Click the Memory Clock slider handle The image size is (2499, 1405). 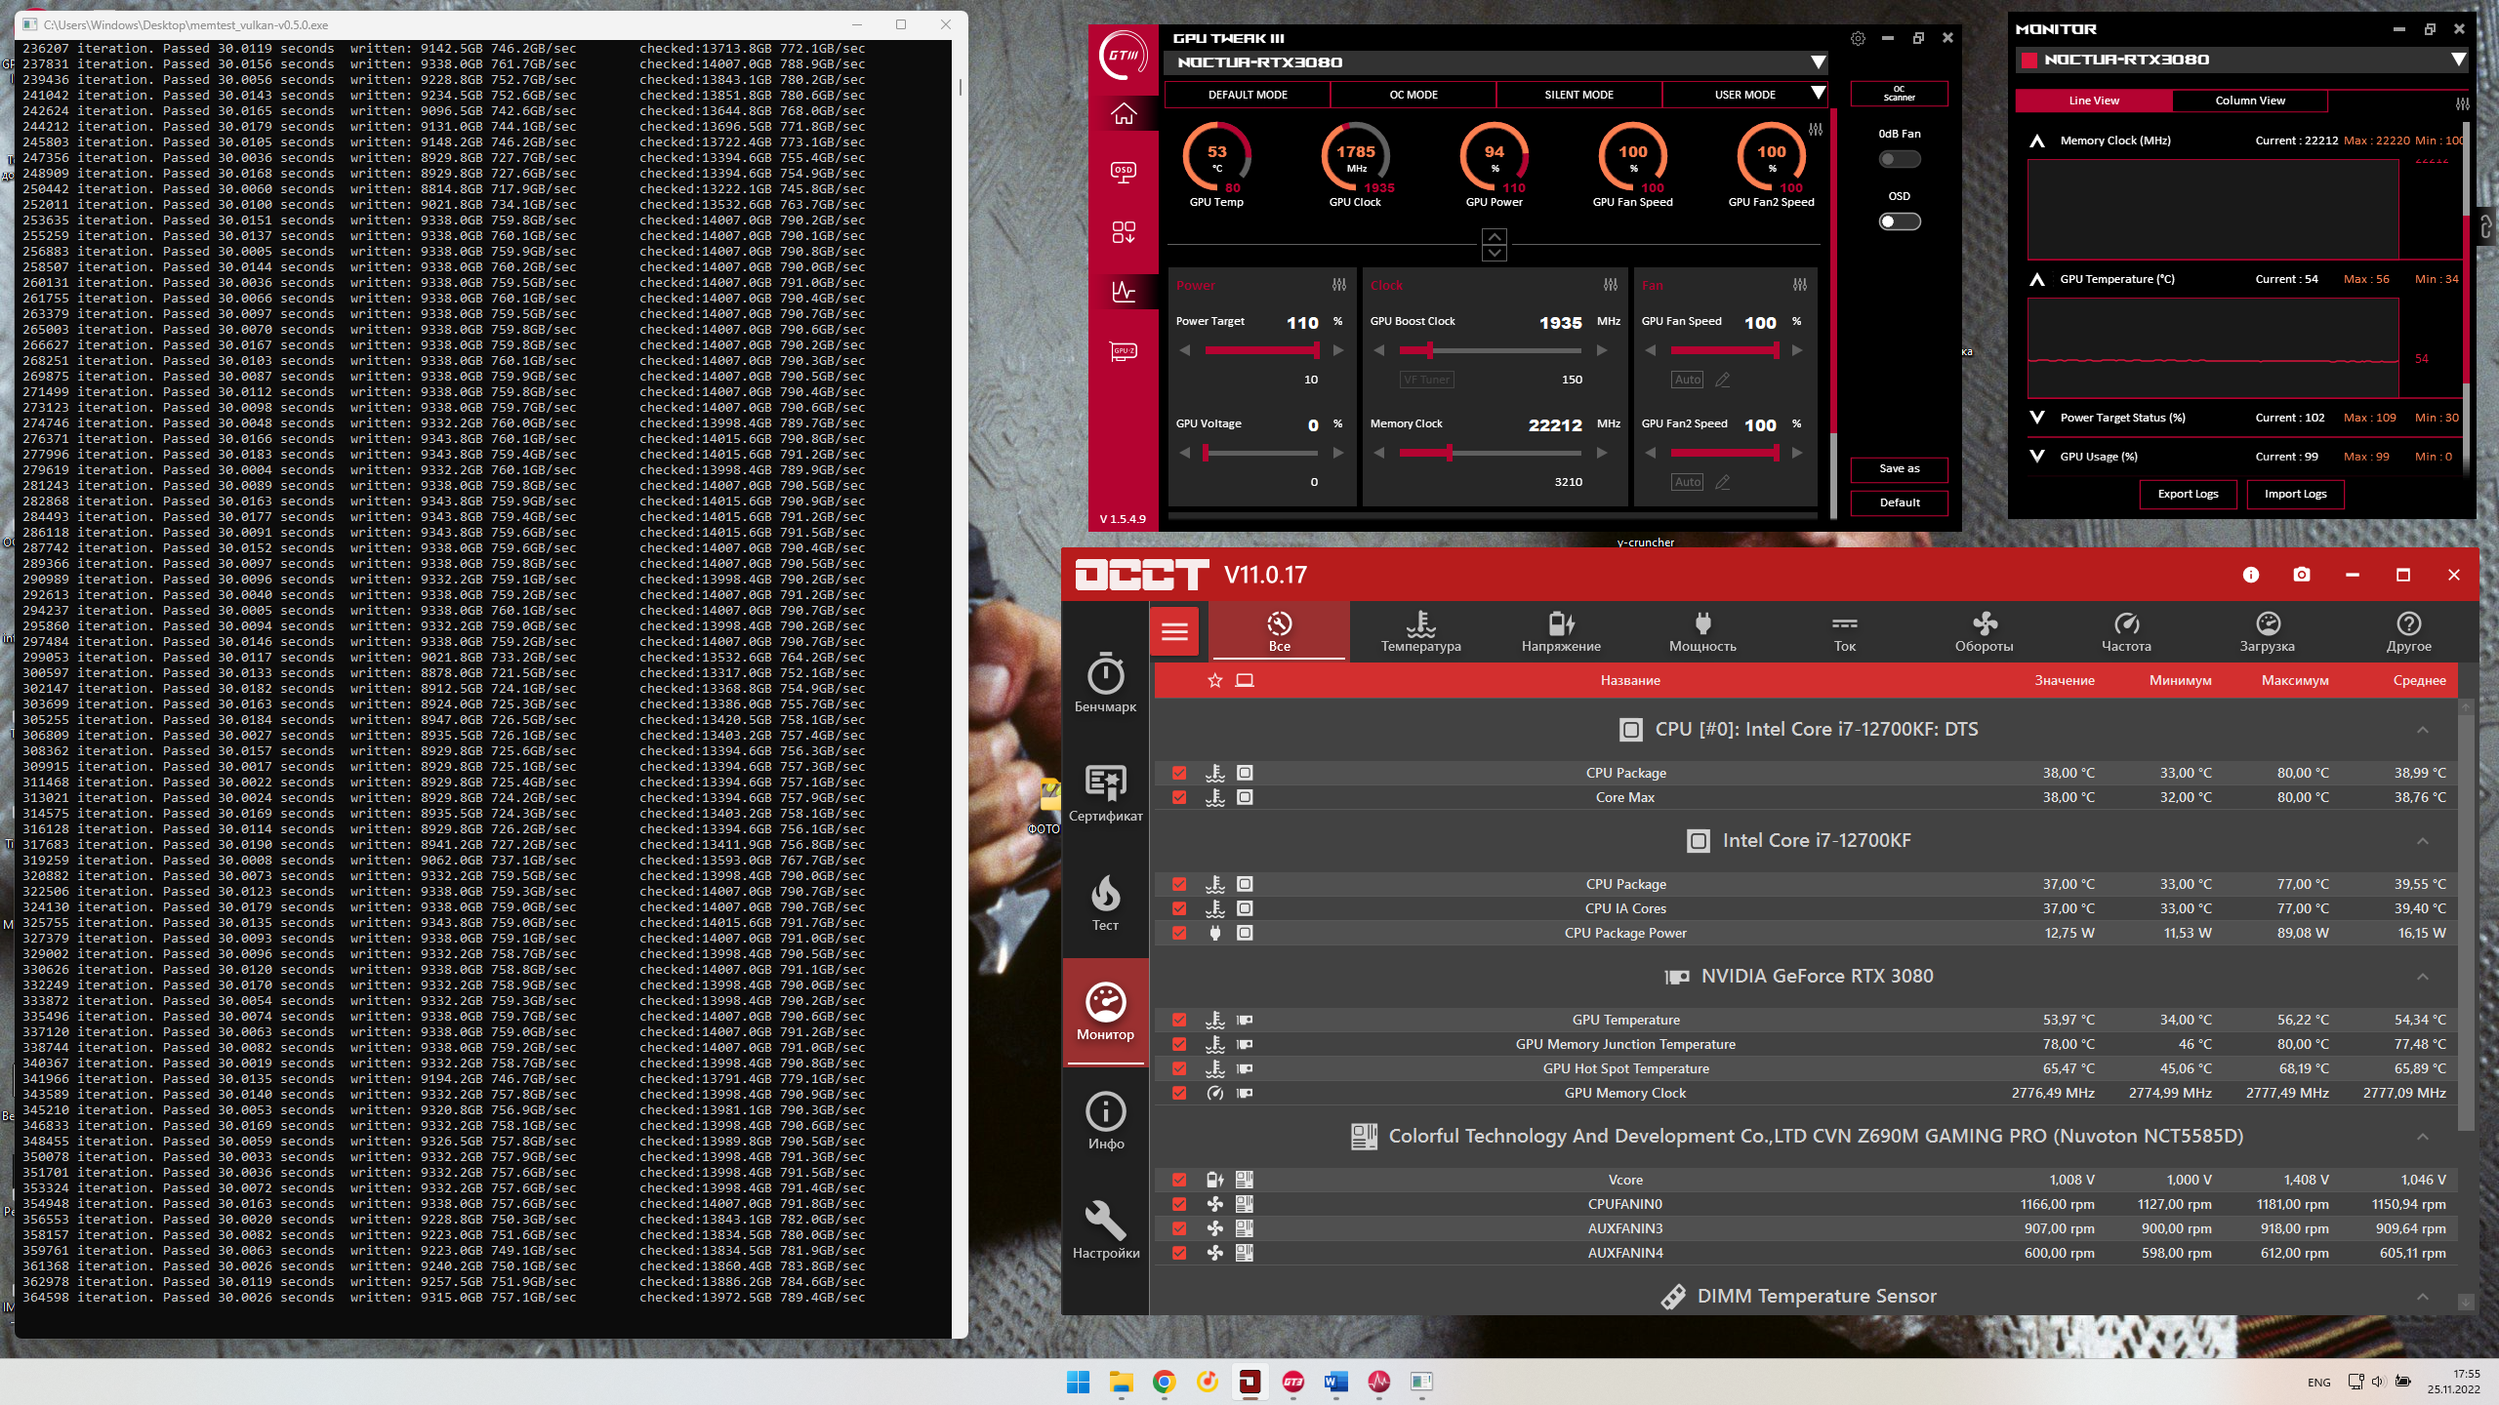[1450, 453]
